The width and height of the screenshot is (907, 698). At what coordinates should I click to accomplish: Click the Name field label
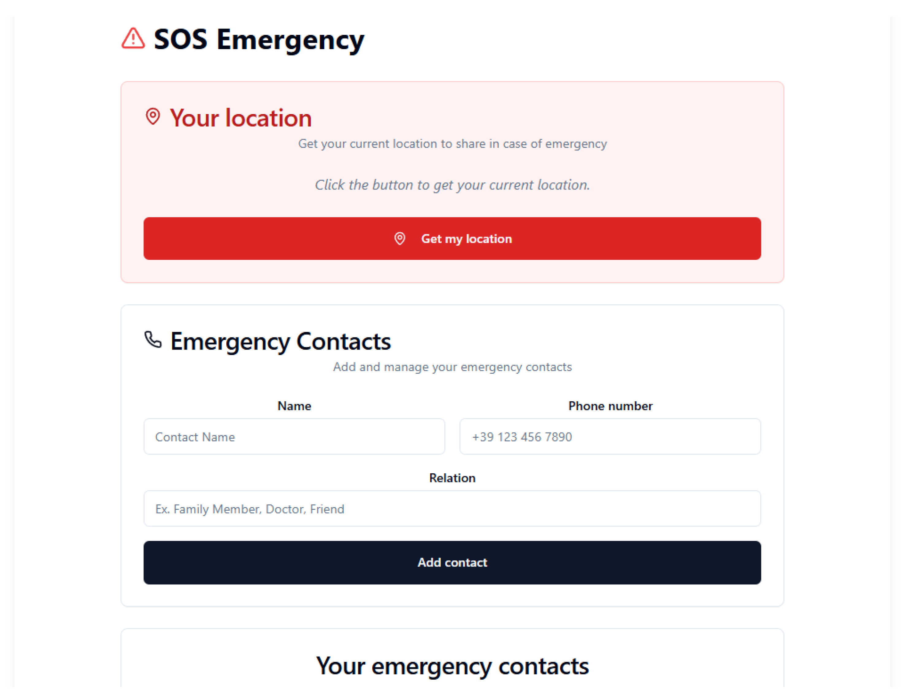(294, 406)
